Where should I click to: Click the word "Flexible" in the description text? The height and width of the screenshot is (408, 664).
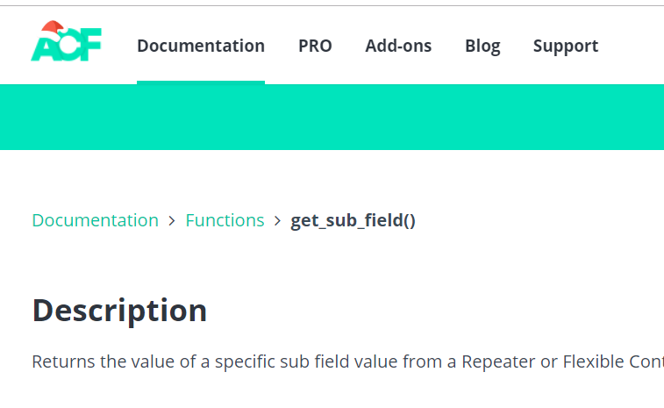[594, 361]
